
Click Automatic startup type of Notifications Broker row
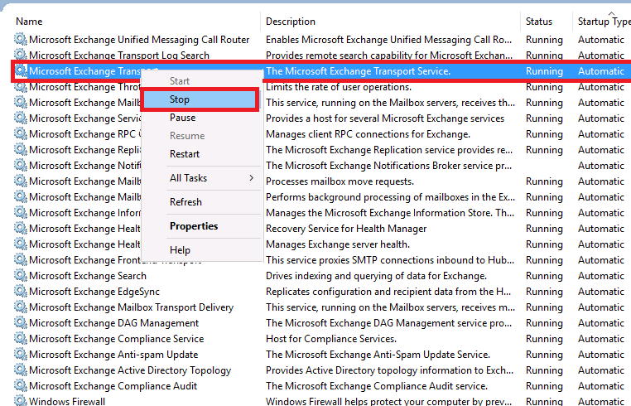pyautogui.click(x=601, y=166)
